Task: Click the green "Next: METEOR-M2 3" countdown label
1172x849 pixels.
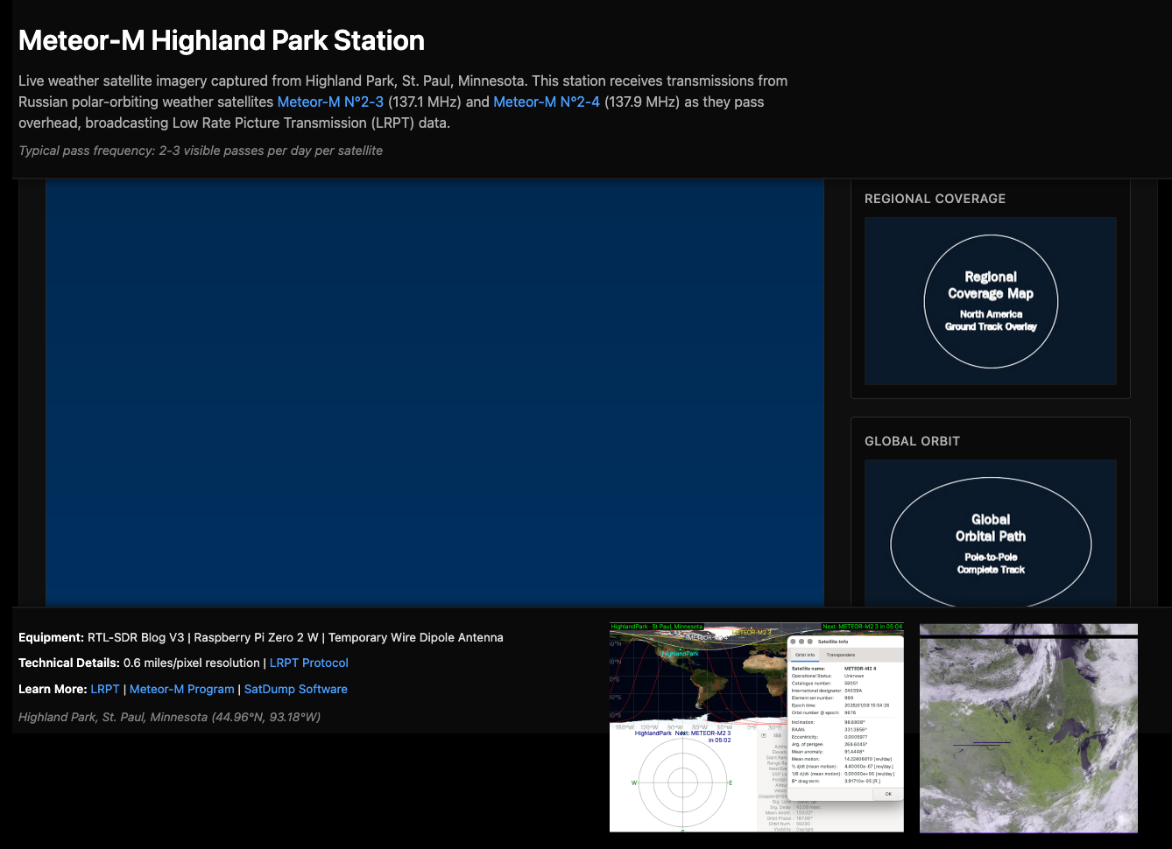Action: (862, 627)
